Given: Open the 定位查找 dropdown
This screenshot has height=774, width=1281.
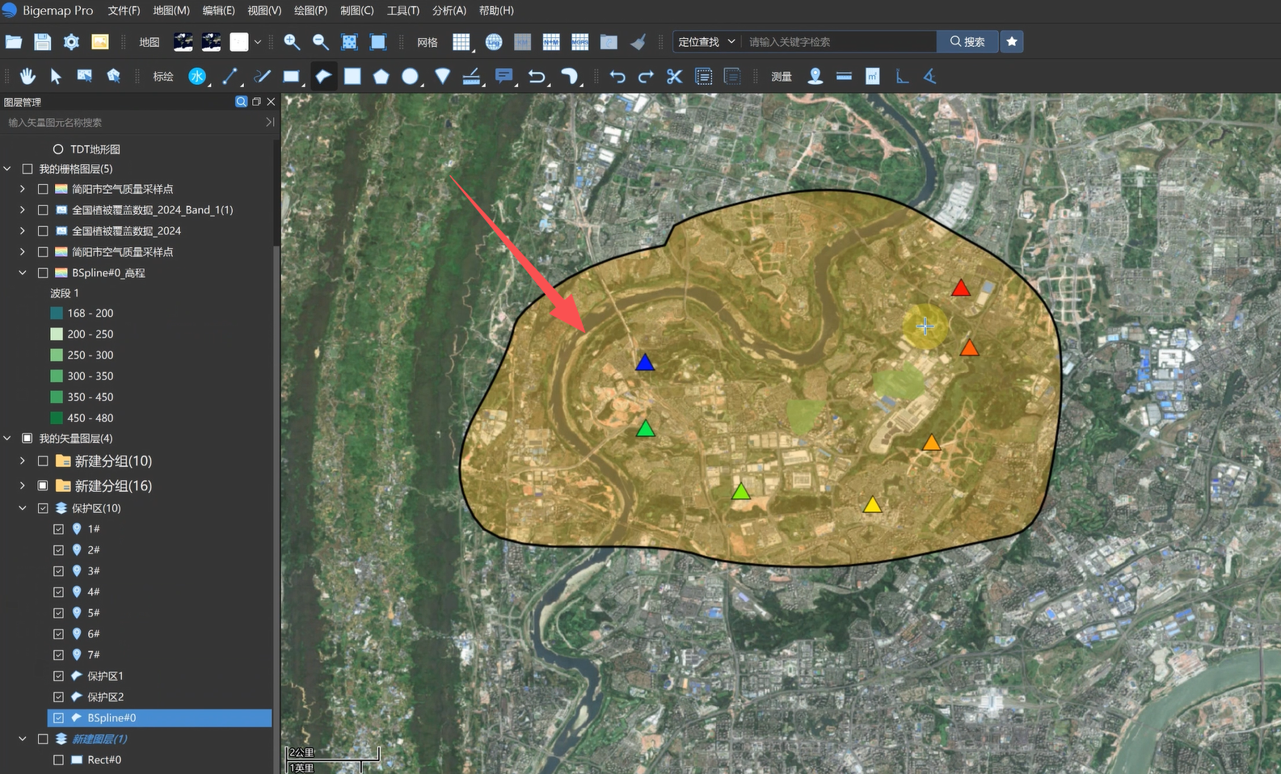Looking at the screenshot, I should coord(706,42).
